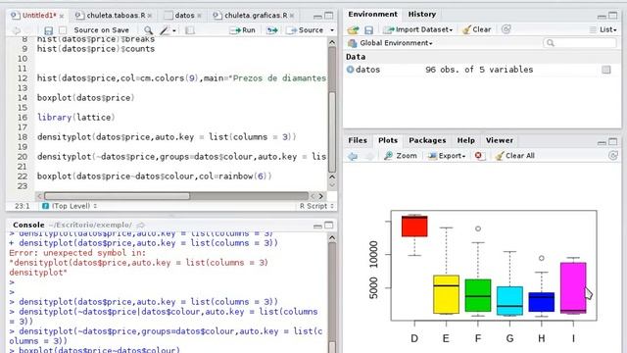Viewport: 627px width, 353px height.
Task: Open find and replace with the magnifier icon
Action: pos(148,30)
